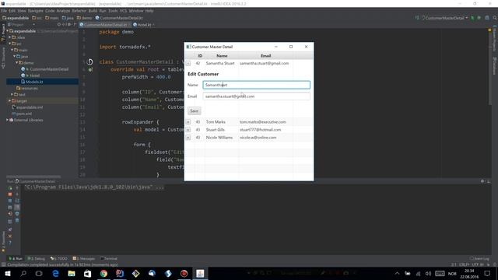Open the run configuration dropdown CustomerMasterDetail

444,18
